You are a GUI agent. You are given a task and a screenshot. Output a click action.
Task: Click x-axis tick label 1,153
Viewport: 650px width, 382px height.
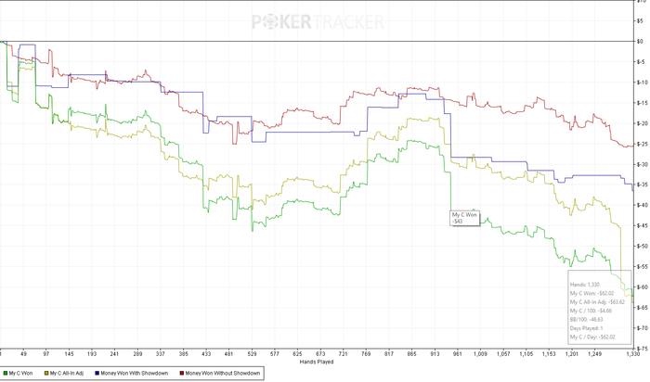tap(549, 354)
